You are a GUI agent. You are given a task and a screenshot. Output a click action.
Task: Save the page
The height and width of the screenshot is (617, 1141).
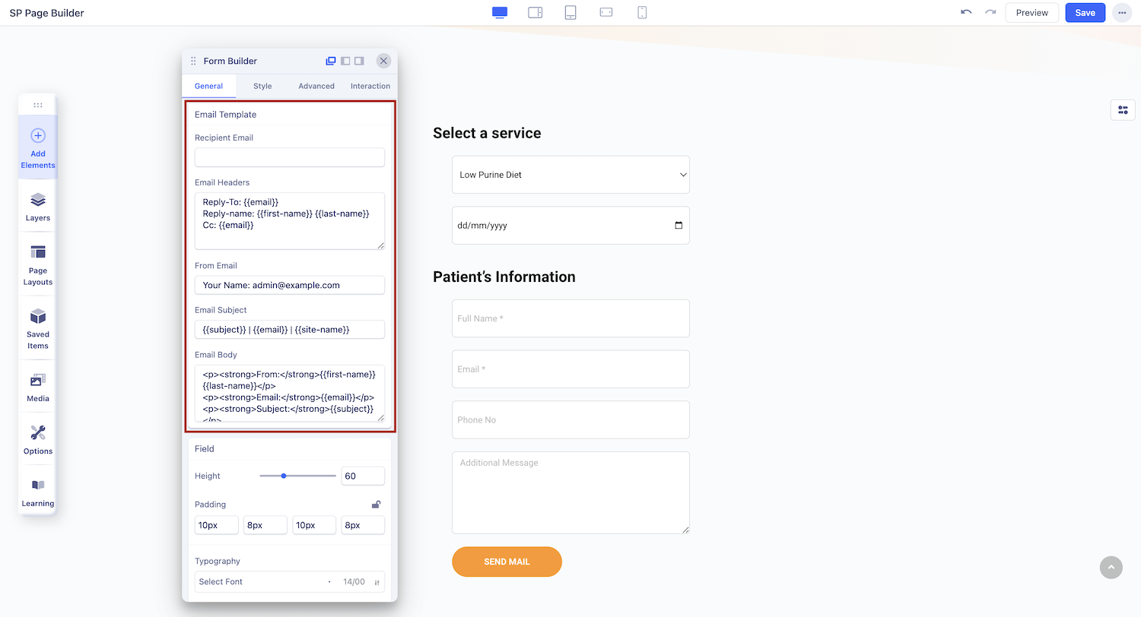tap(1085, 13)
